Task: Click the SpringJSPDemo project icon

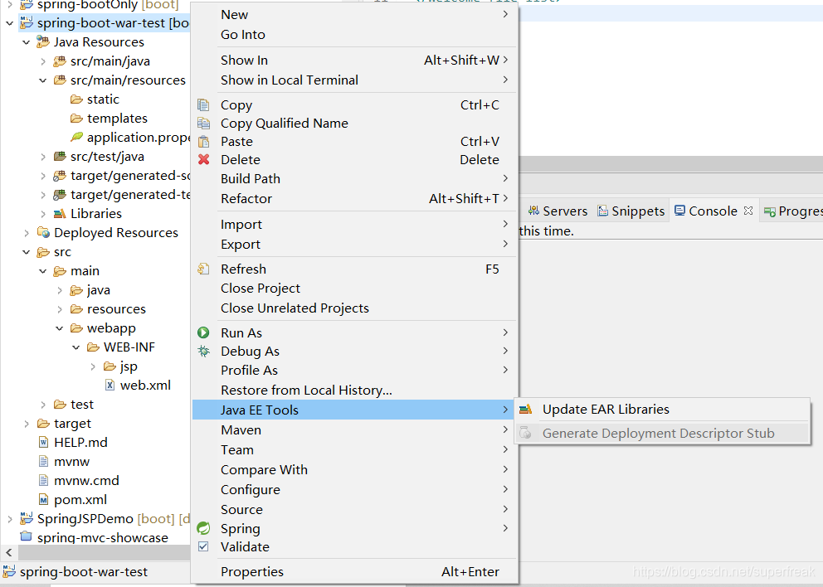Action: point(27,519)
